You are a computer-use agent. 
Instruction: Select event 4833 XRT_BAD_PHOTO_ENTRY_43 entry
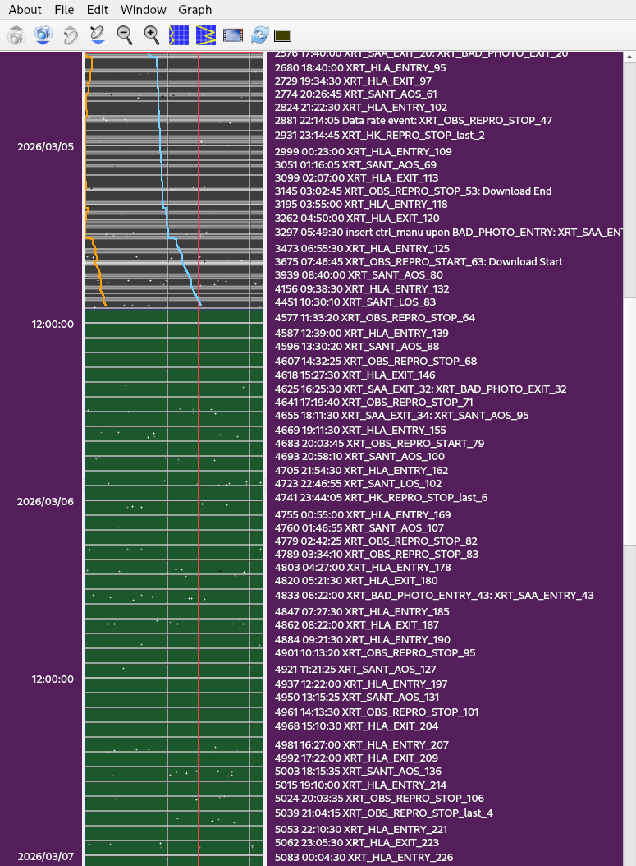[434, 596]
